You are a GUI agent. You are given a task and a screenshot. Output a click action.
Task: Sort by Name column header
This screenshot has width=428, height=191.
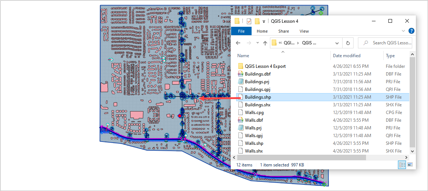[x=244, y=56]
